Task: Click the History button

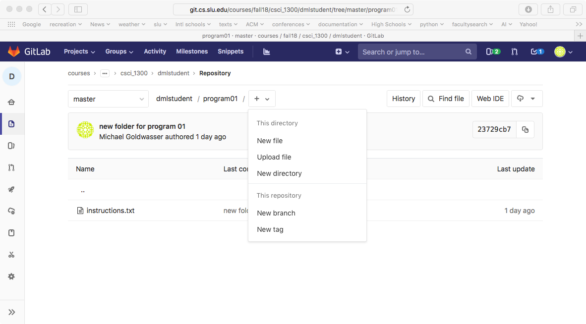Action: 403,99
